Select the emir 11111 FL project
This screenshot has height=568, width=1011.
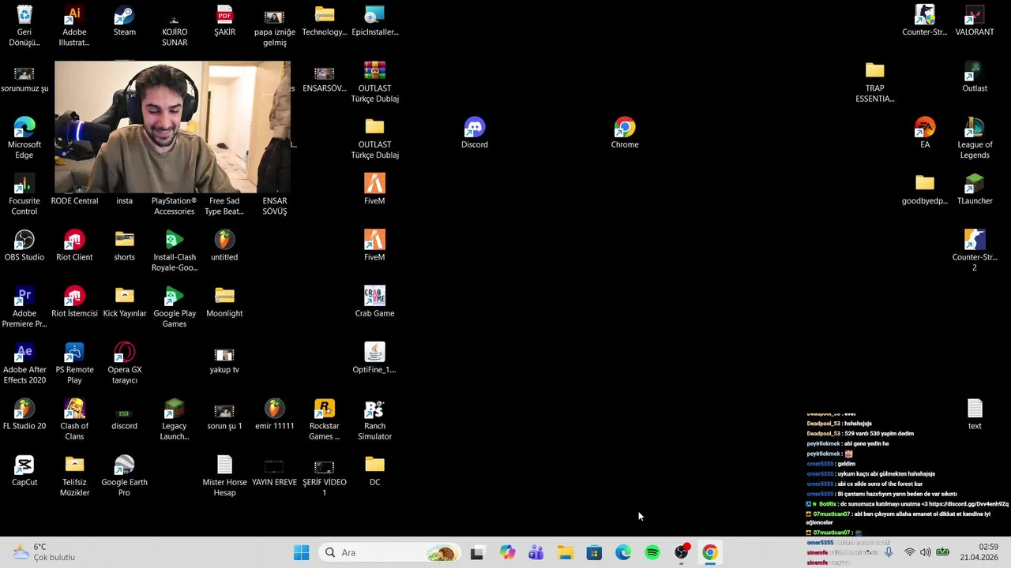274,414
